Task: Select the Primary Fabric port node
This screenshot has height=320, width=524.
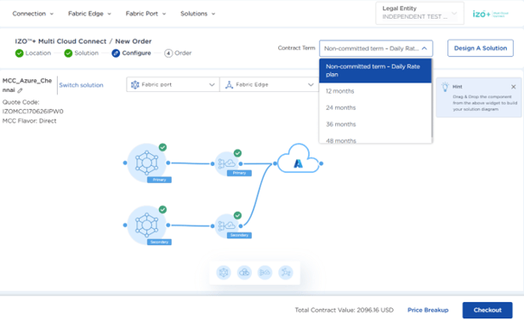Action: (x=146, y=163)
